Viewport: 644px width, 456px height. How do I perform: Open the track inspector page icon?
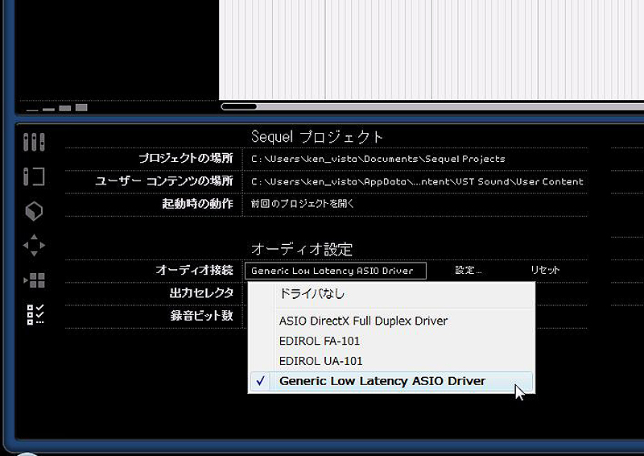[34, 176]
